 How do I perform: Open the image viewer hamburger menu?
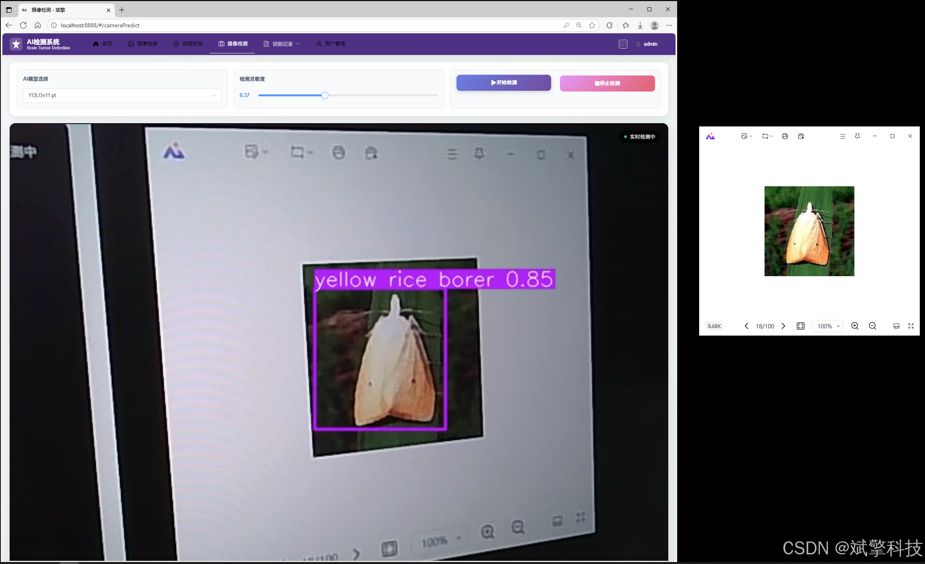(x=842, y=136)
